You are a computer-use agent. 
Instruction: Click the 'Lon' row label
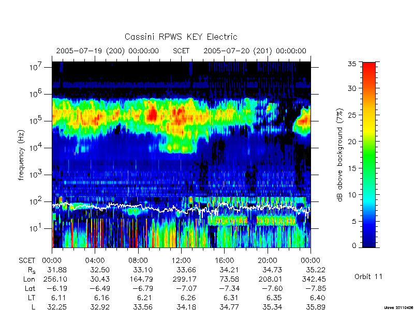point(30,279)
